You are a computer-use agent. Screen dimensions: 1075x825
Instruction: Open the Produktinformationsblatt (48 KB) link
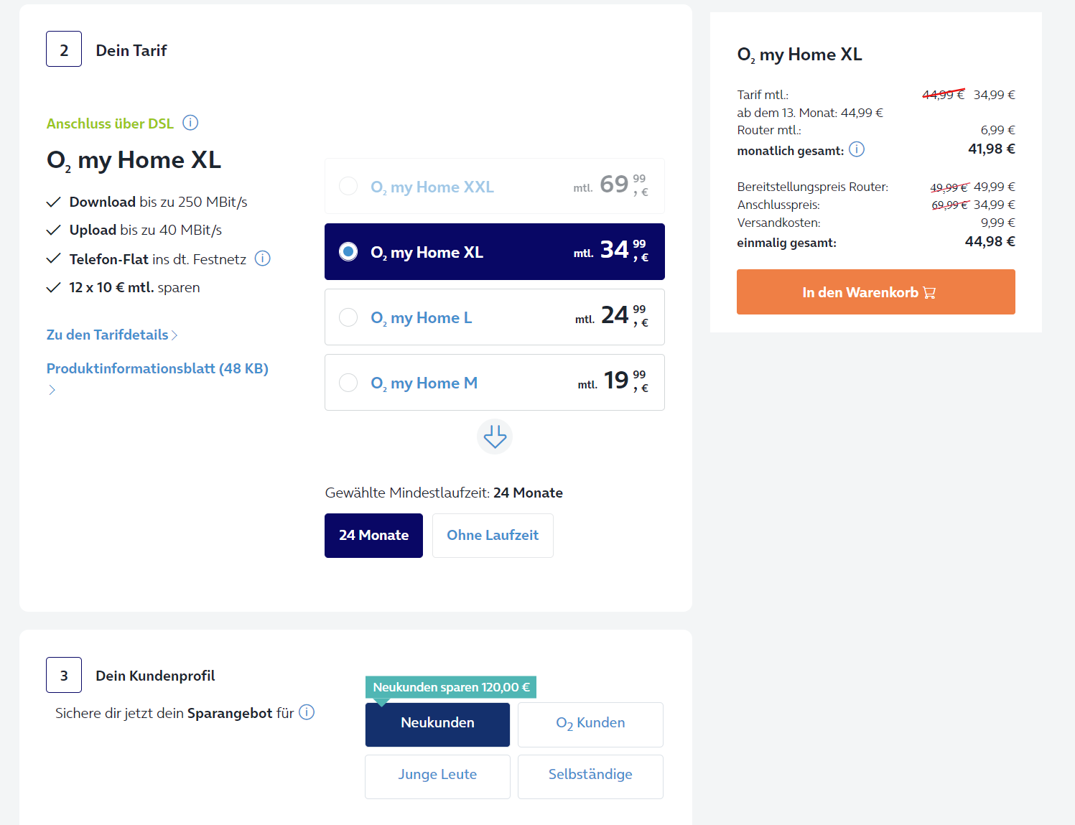pos(157,368)
